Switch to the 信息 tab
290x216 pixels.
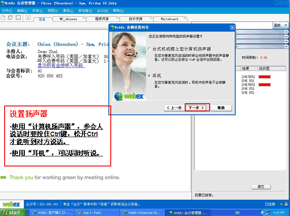(42, 19)
